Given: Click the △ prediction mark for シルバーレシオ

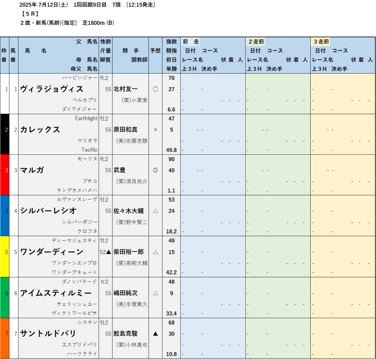Looking at the screenshot, I should click(x=155, y=211).
